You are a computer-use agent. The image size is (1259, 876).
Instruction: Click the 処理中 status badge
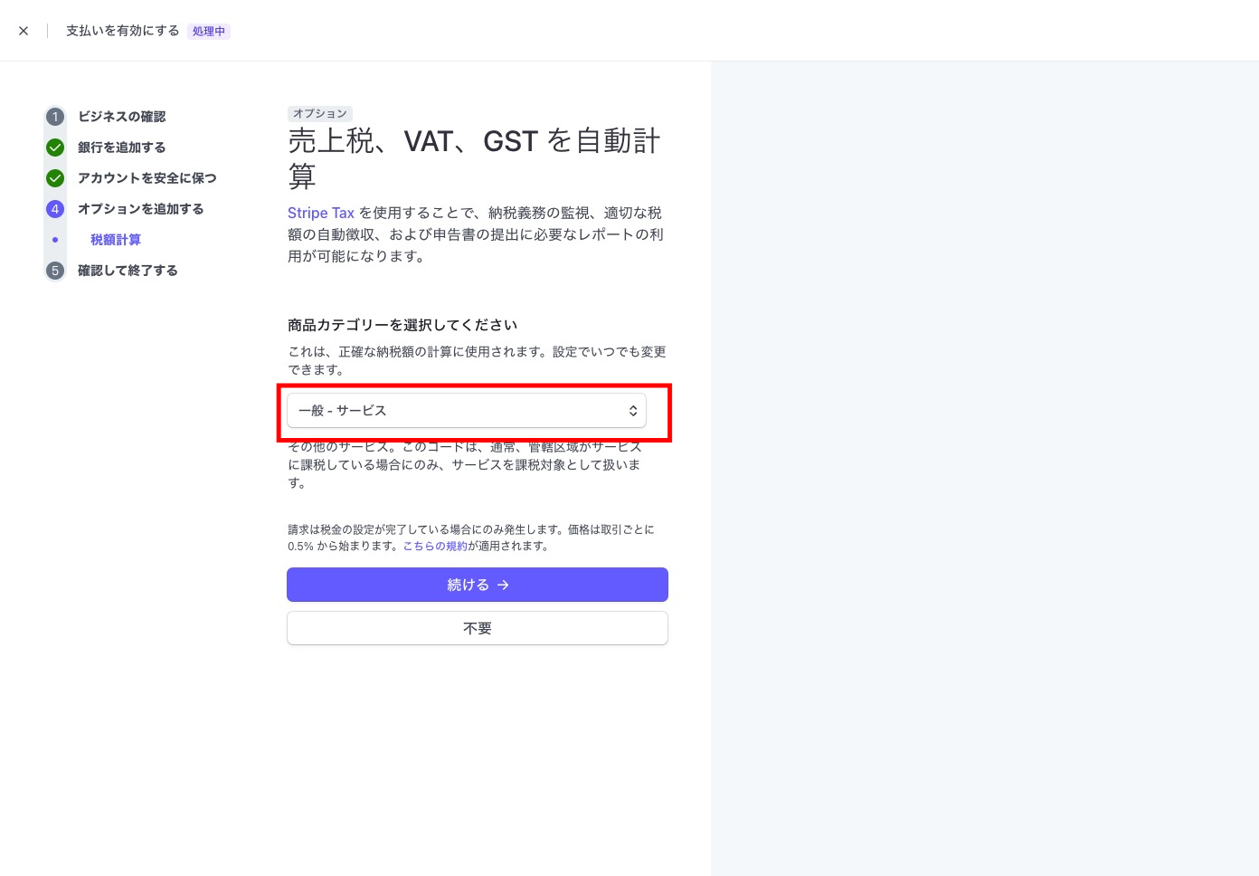(x=209, y=32)
